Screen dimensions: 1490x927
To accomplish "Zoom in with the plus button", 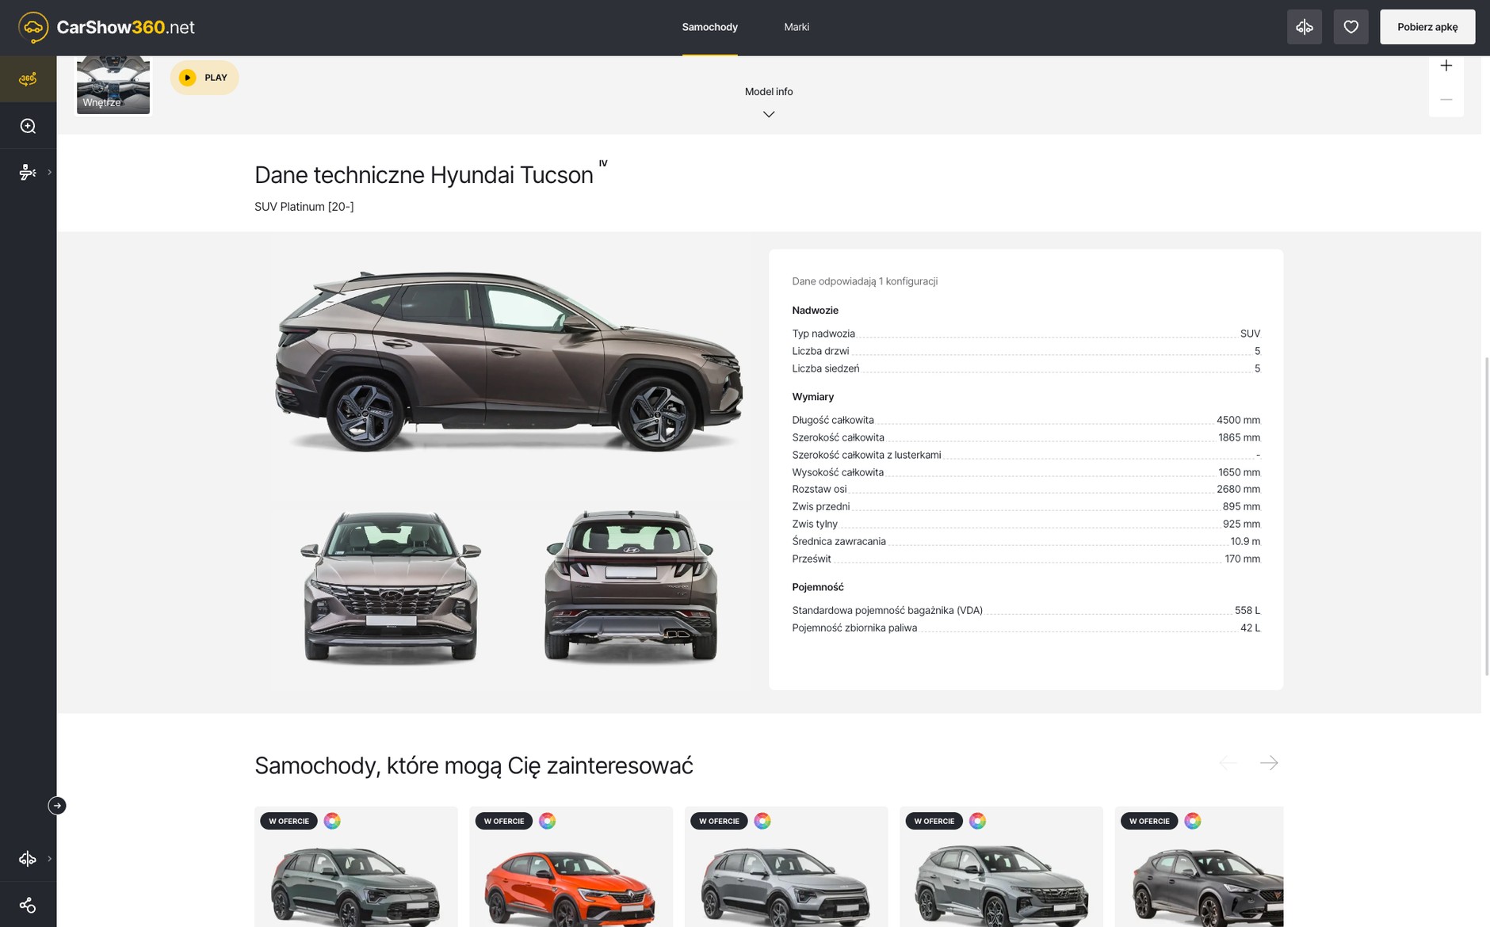I will coord(1446,66).
